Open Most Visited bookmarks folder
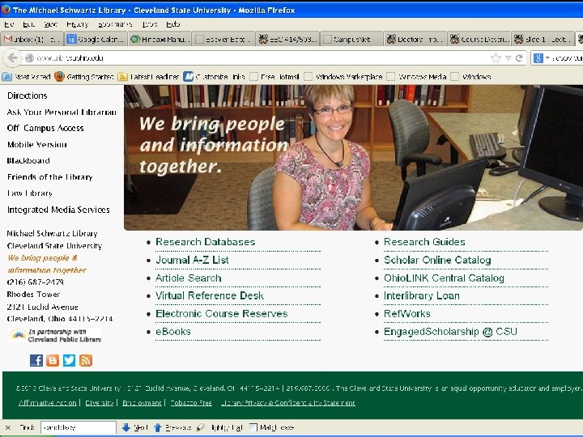The width and height of the screenshot is (583, 437). (x=27, y=77)
